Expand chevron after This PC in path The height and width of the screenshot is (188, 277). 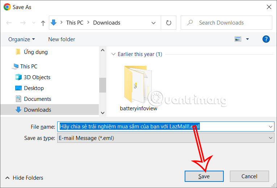pos(88,22)
